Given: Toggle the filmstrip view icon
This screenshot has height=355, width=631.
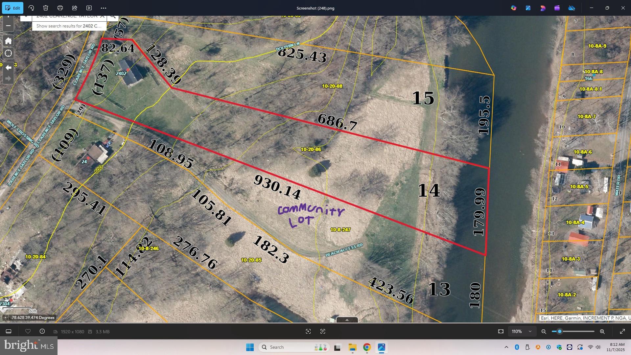Looking at the screenshot, I should (x=9, y=331).
